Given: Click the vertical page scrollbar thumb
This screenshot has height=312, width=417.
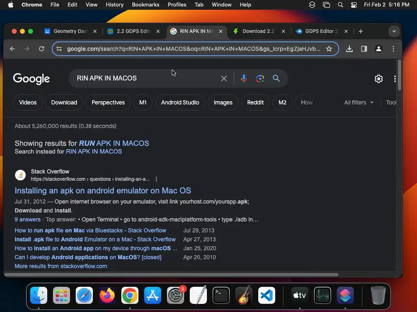Looking at the screenshot, I should click(x=399, y=75).
